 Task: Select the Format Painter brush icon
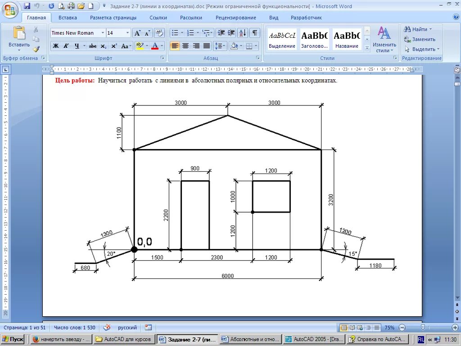[x=36, y=49]
